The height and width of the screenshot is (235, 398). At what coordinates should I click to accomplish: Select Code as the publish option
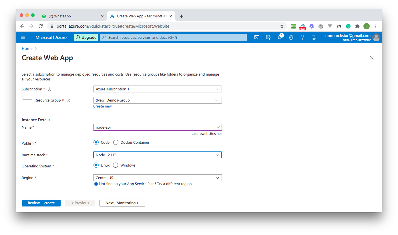pyautogui.click(x=96, y=142)
